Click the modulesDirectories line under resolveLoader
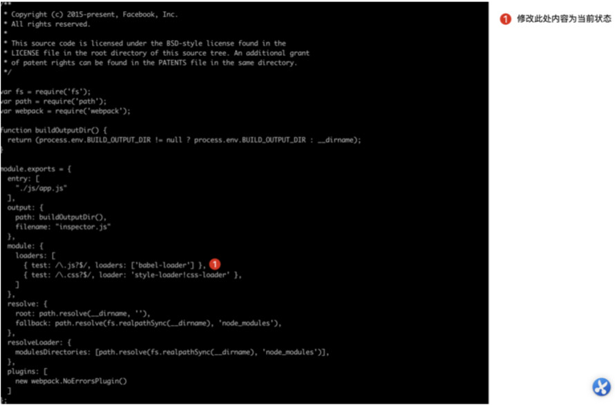 click(172, 352)
